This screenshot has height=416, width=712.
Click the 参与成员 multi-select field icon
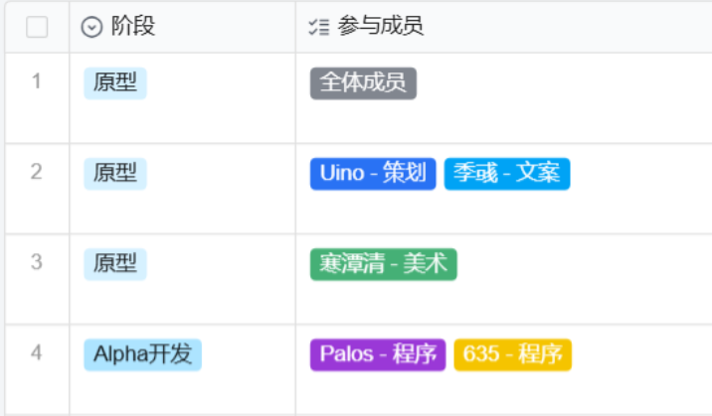click(x=318, y=28)
